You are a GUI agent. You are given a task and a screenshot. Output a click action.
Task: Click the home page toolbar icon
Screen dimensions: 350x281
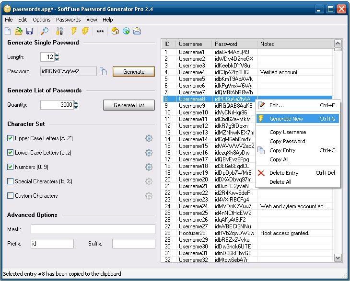[115, 31]
